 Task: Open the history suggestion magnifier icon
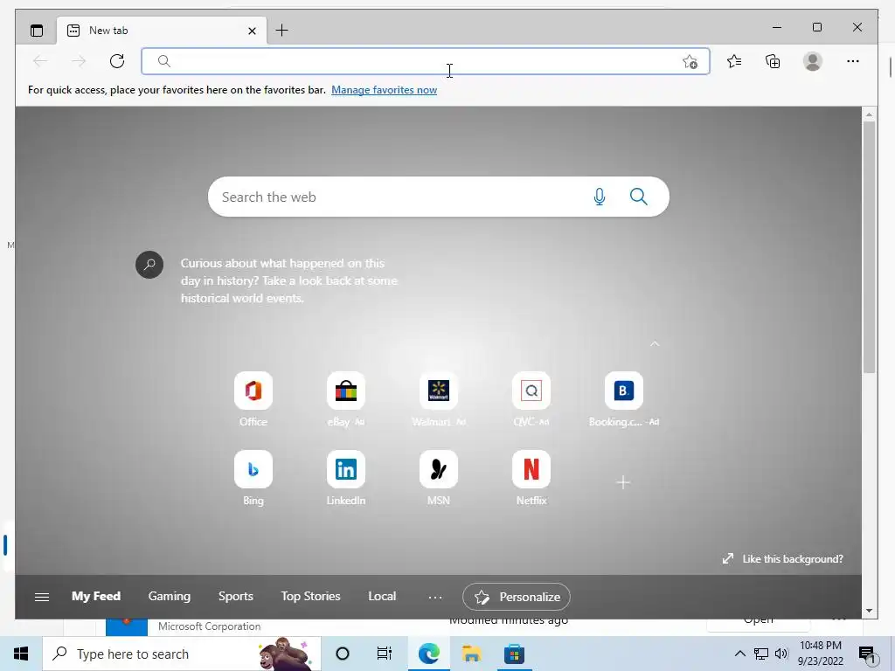(x=149, y=265)
